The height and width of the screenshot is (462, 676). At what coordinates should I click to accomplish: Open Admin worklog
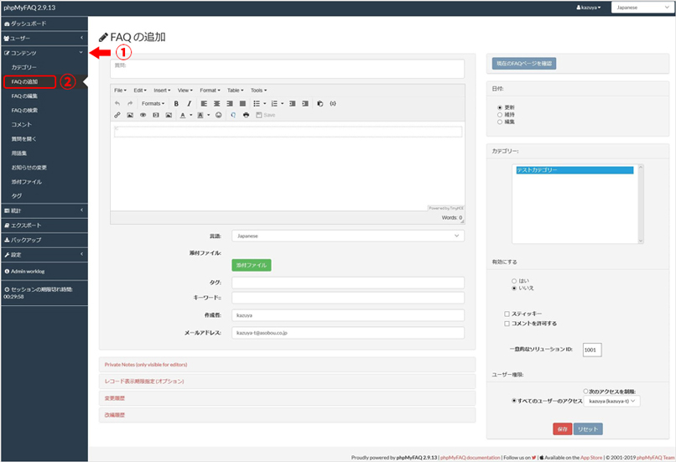tap(44, 272)
